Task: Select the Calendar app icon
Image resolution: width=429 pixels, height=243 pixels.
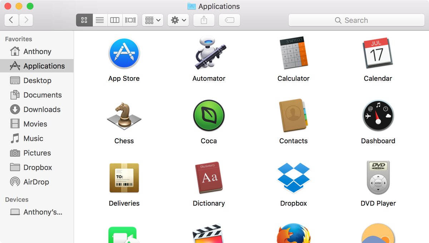Action: click(378, 53)
